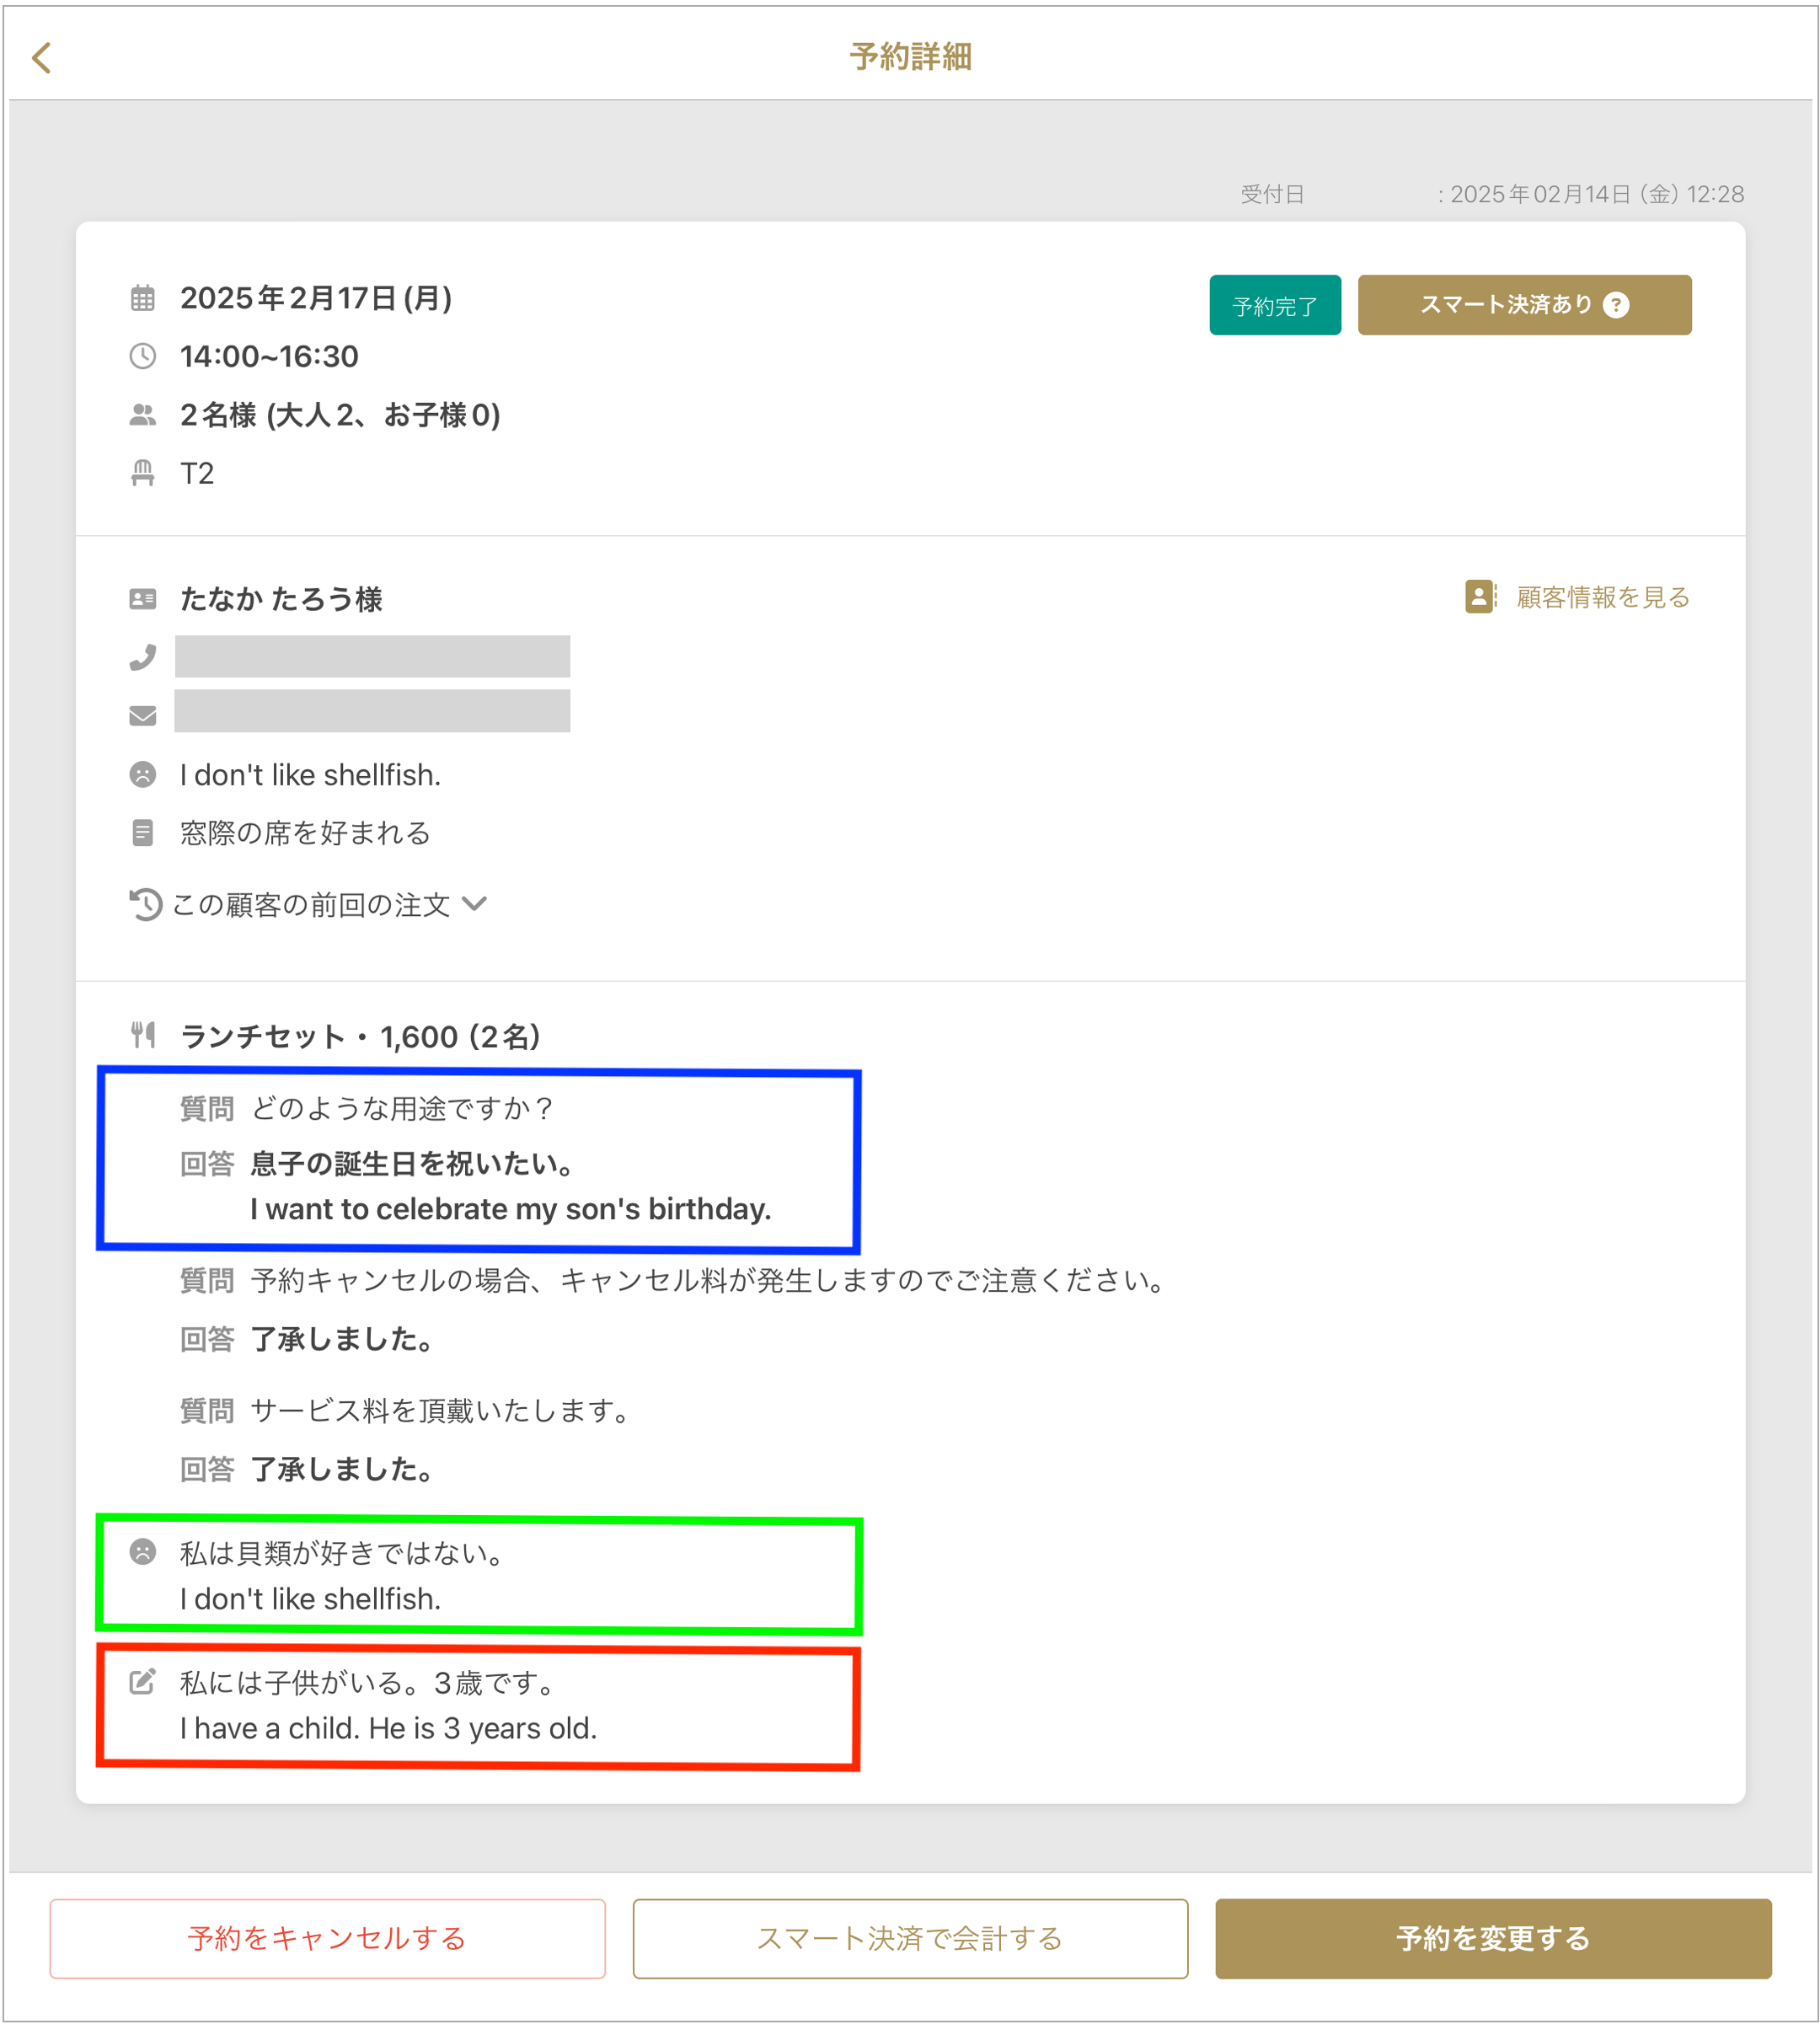Click スマート決済で会計する button

910,1939
